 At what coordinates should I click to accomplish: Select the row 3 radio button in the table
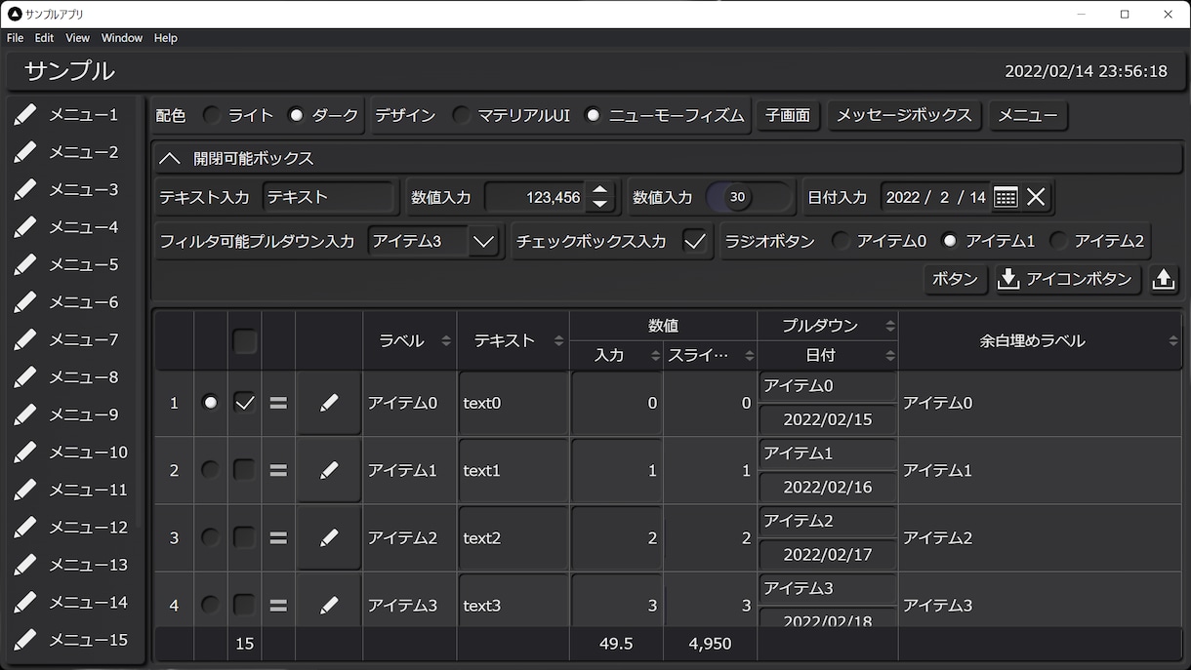pos(210,537)
